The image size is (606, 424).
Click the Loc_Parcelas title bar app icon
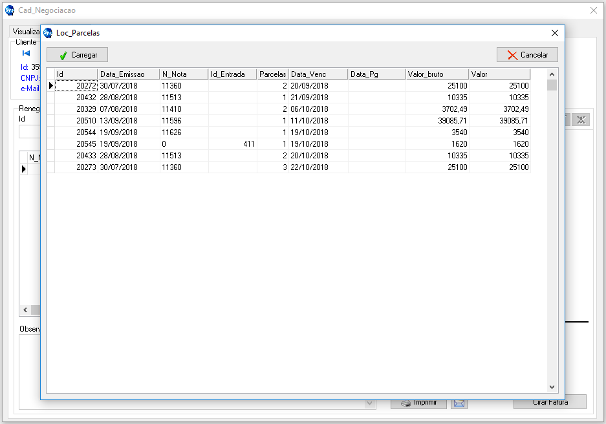click(49, 33)
